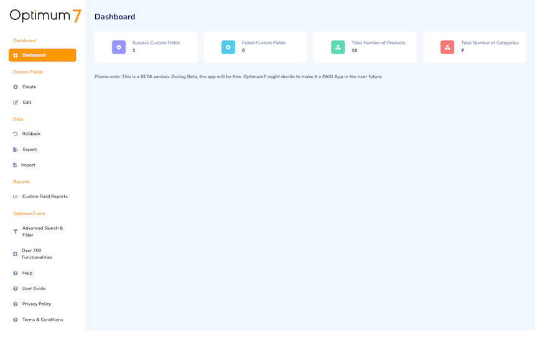Click the Help question mark icon

(16, 273)
